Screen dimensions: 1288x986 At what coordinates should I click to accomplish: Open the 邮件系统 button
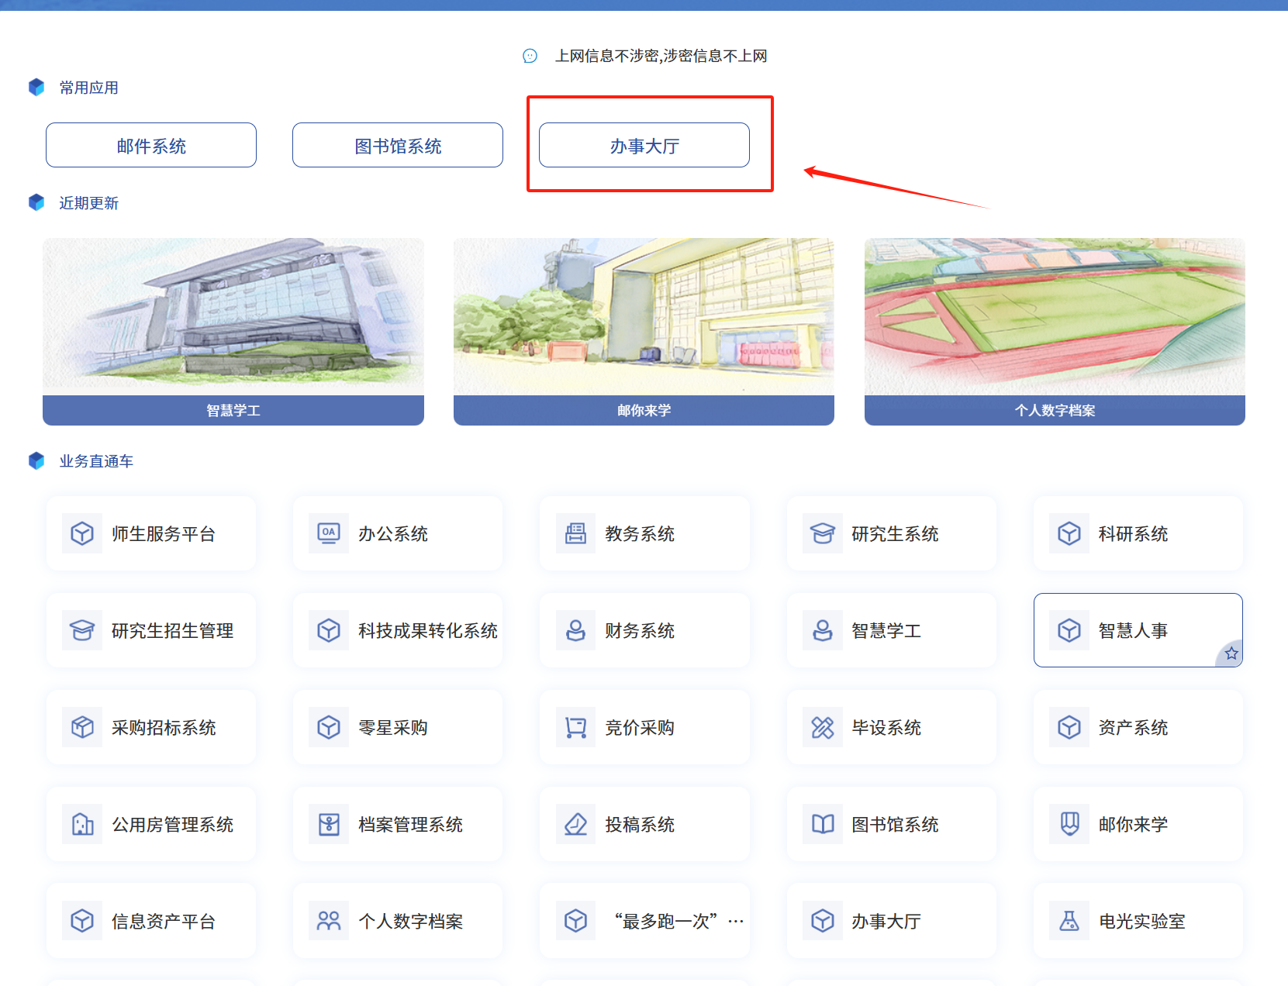click(x=151, y=145)
